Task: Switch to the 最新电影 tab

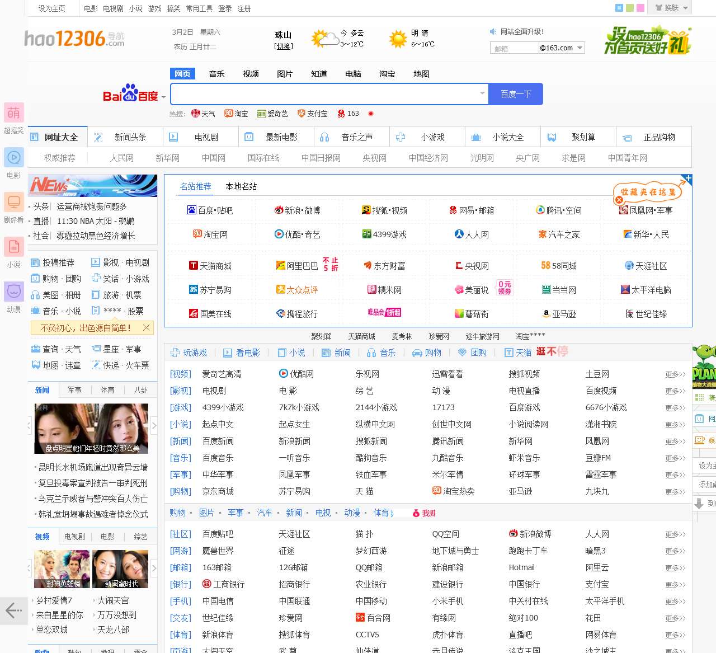Action: [x=276, y=137]
